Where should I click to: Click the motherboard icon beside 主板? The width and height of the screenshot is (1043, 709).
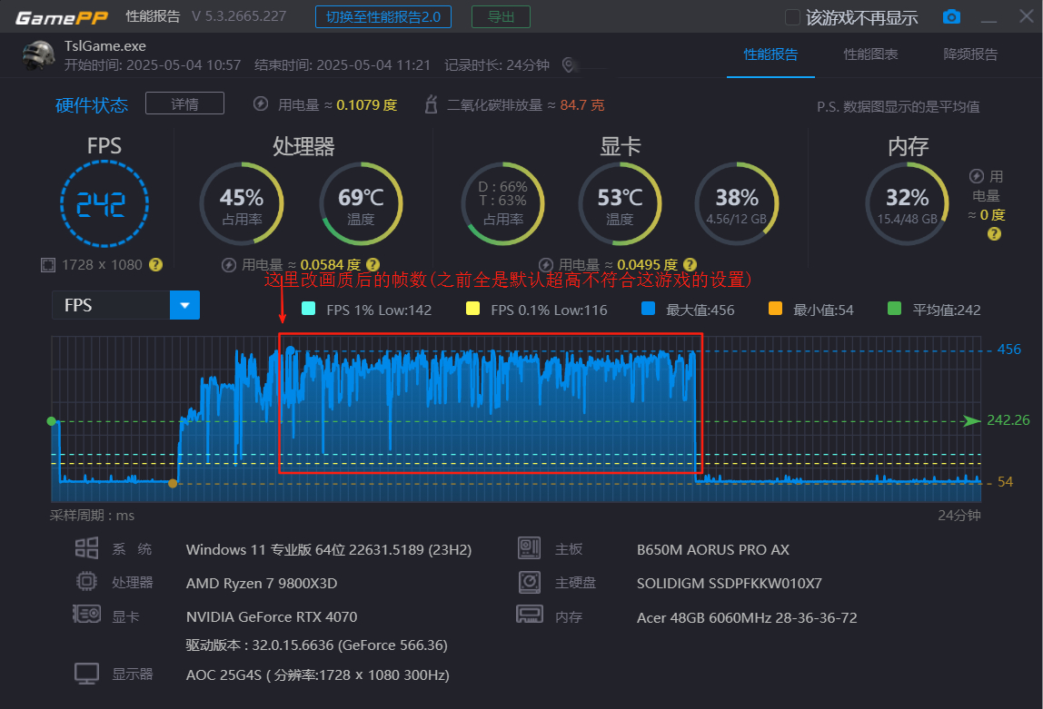tap(529, 547)
